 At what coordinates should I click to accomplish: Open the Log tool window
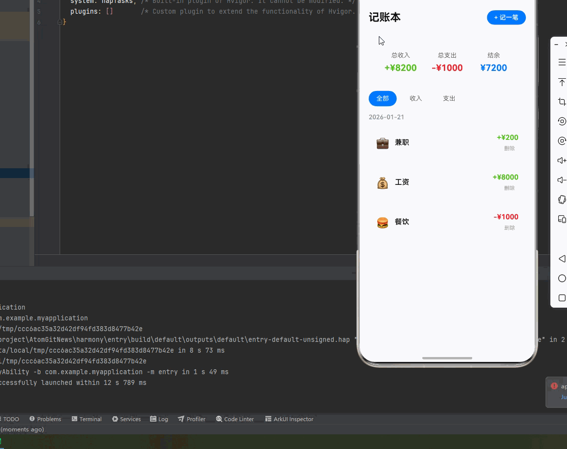tap(159, 419)
